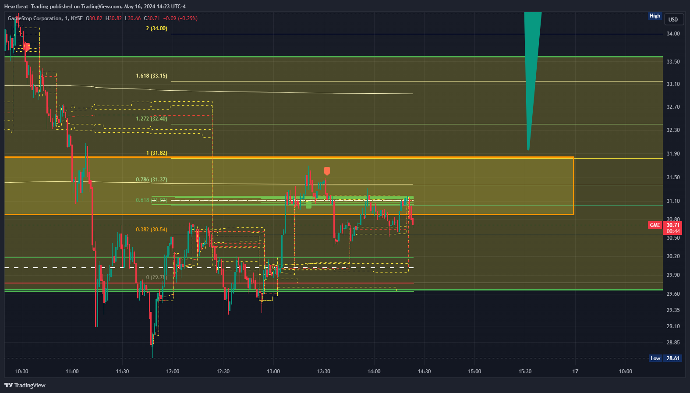The height and width of the screenshot is (393, 690).
Task: Click the 10:00 time axis label
Action: pos(626,372)
